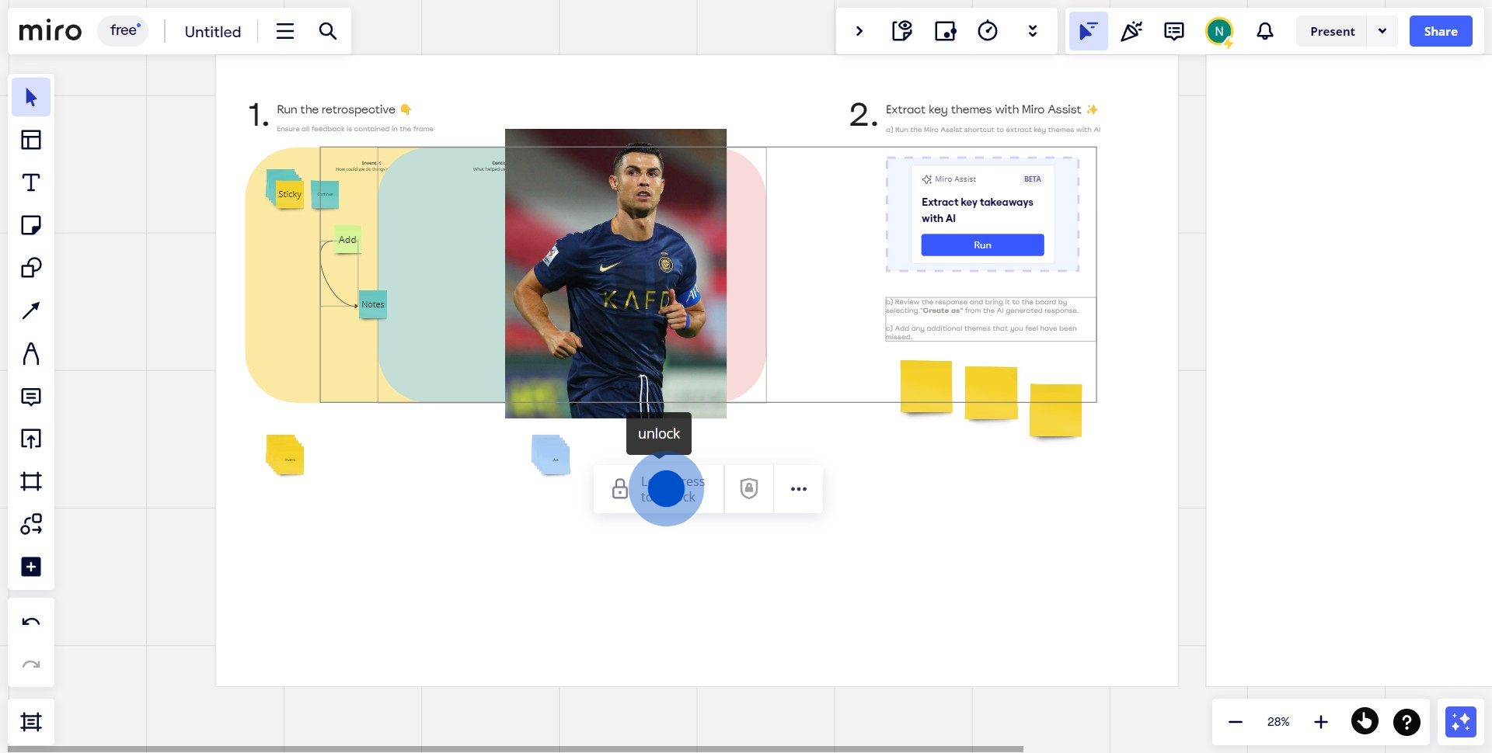Open the Upload tool

pyautogui.click(x=31, y=439)
